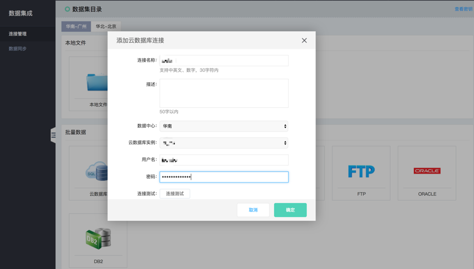This screenshot has height=269, width=474.
Task: Switch to the 华北-北京 tab
Action: (x=106, y=26)
